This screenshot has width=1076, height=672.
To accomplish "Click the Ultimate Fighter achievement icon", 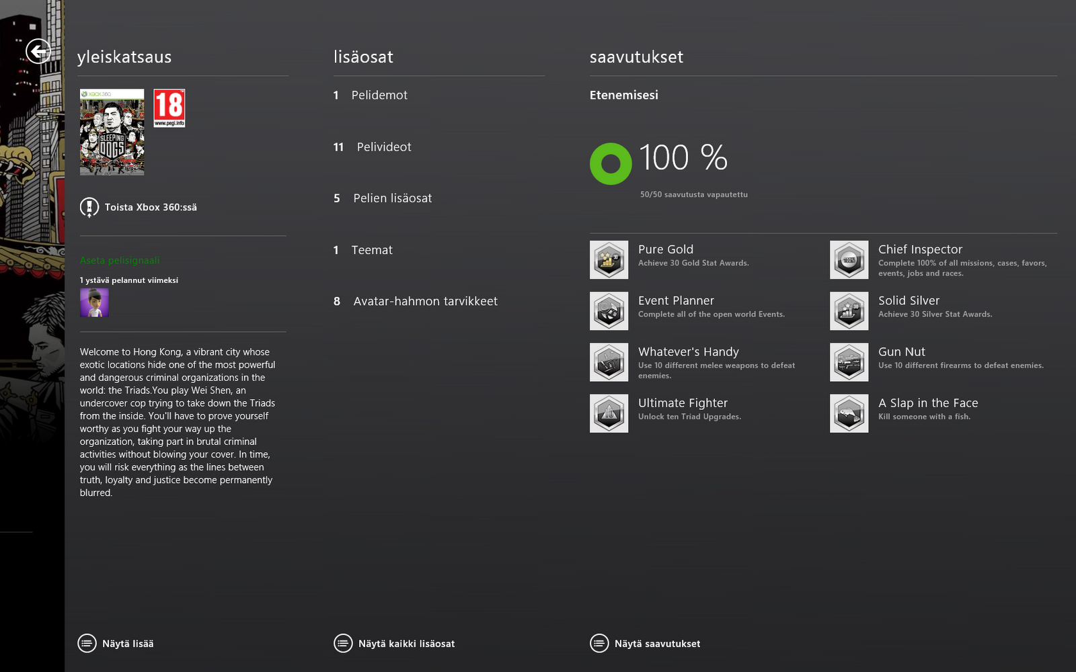I will point(609,413).
